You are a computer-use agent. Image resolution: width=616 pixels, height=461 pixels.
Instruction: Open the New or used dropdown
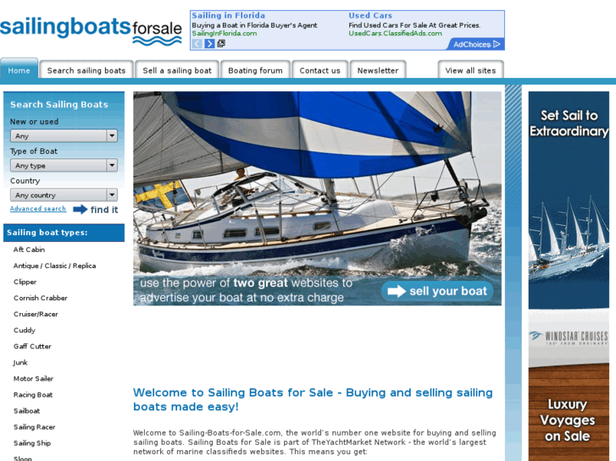(64, 135)
